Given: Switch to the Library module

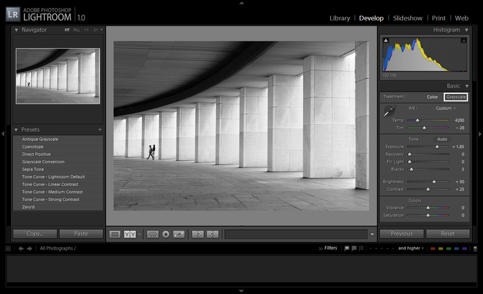Looking at the screenshot, I should pyautogui.click(x=339, y=18).
